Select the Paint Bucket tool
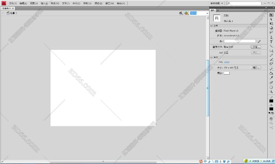 [271, 73]
